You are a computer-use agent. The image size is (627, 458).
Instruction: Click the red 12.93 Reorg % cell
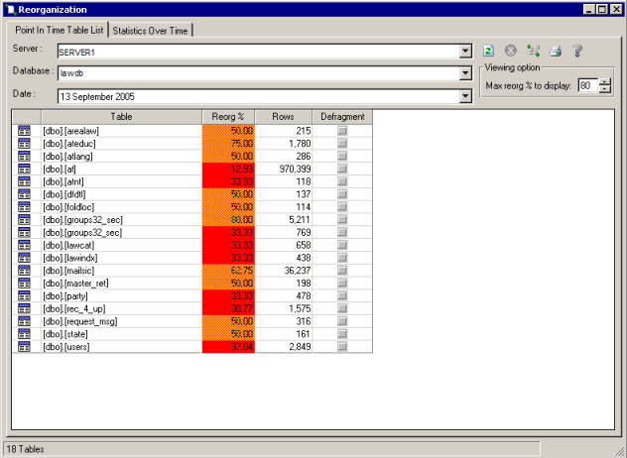(x=228, y=170)
